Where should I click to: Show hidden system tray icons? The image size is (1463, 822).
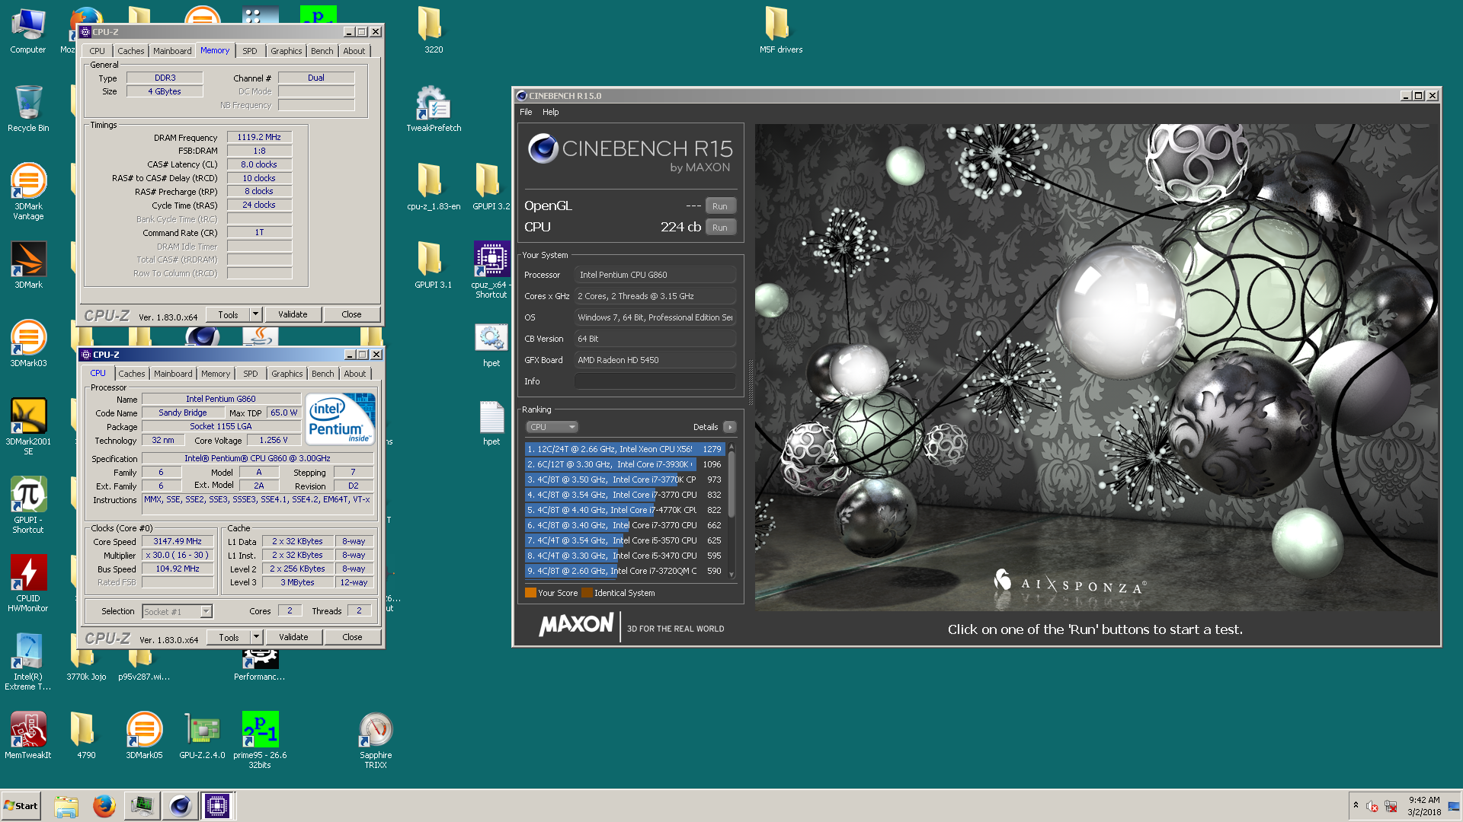[1356, 805]
